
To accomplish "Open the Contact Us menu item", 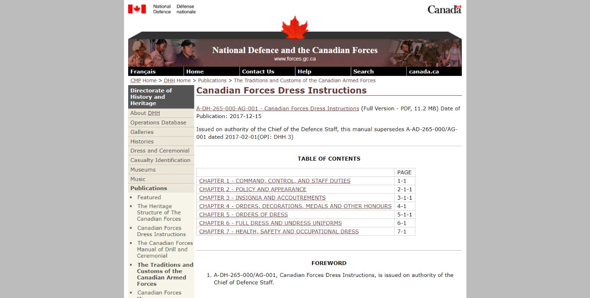I will (258, 72).
